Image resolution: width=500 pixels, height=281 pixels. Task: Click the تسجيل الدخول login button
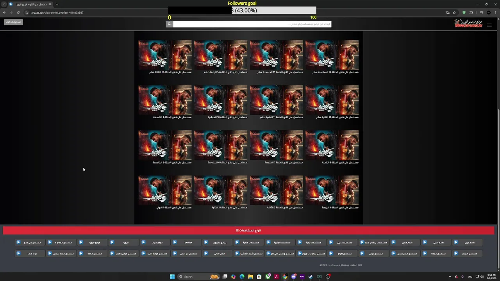click(x=14, y=22)
